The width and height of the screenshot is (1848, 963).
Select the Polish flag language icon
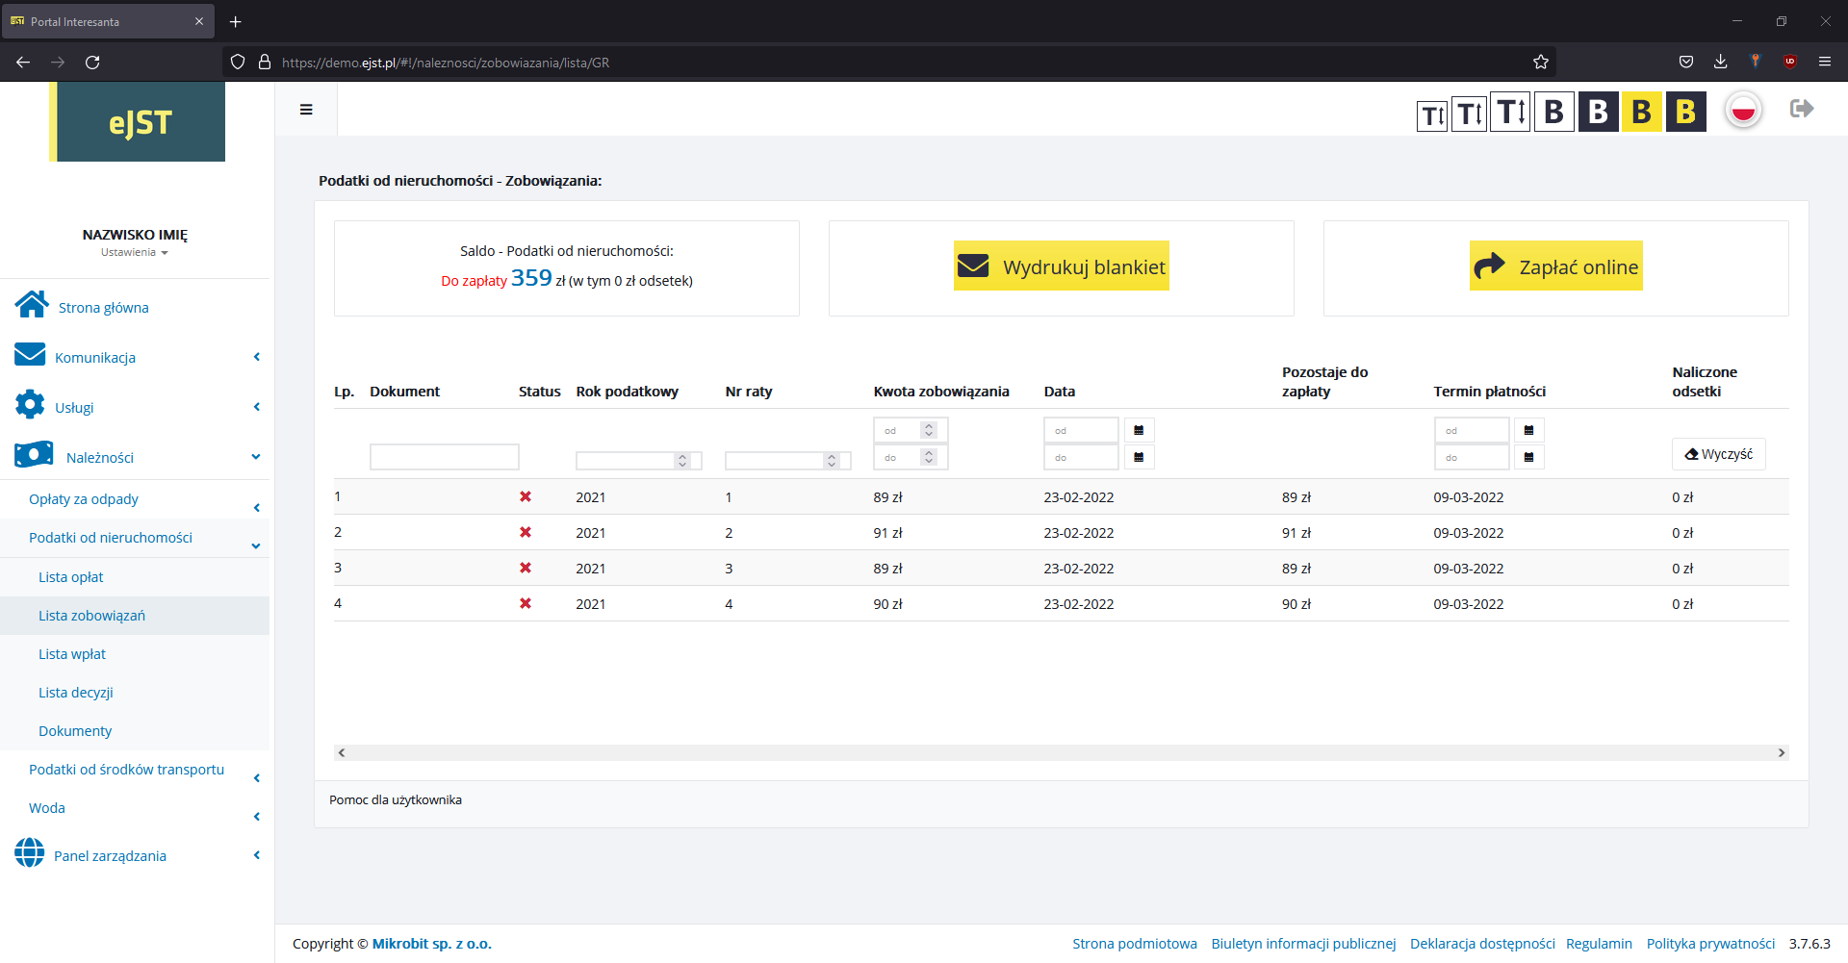(x=1743, y=112)
